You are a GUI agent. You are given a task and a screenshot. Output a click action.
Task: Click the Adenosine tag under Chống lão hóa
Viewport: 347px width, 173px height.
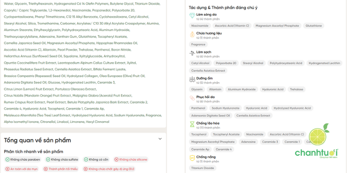pyautogui.click(x=249, y=142)
